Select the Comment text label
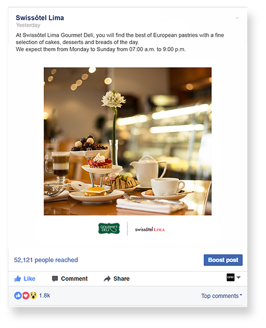 [74, 279]
